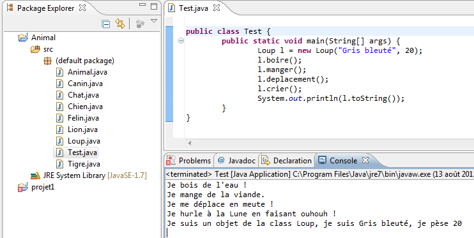Toggle Link with Editor arrows icon
Viewport: 474px width, 238px height.
(120, 24)
